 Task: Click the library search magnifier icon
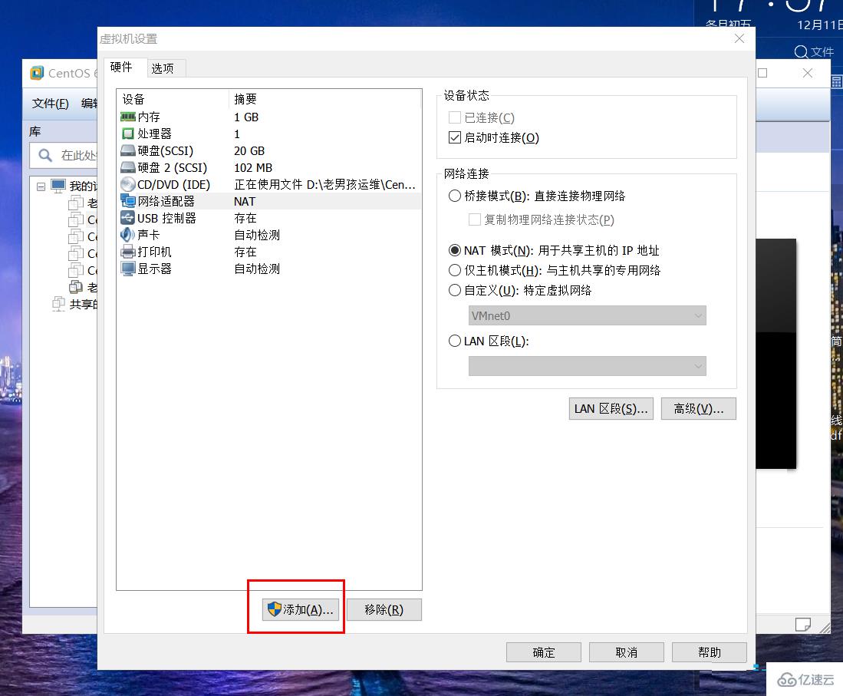(x=45, y=156)
